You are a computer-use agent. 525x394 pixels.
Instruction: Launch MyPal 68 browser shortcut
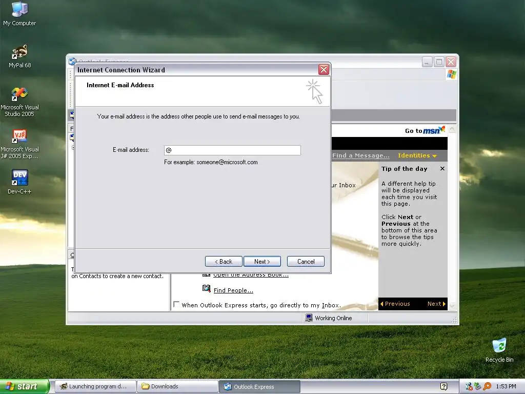20,56
